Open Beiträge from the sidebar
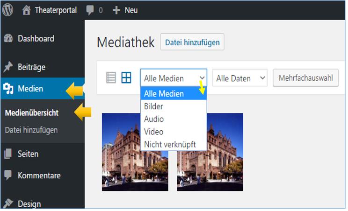The image size is (348, 211). tap(31, 67)
